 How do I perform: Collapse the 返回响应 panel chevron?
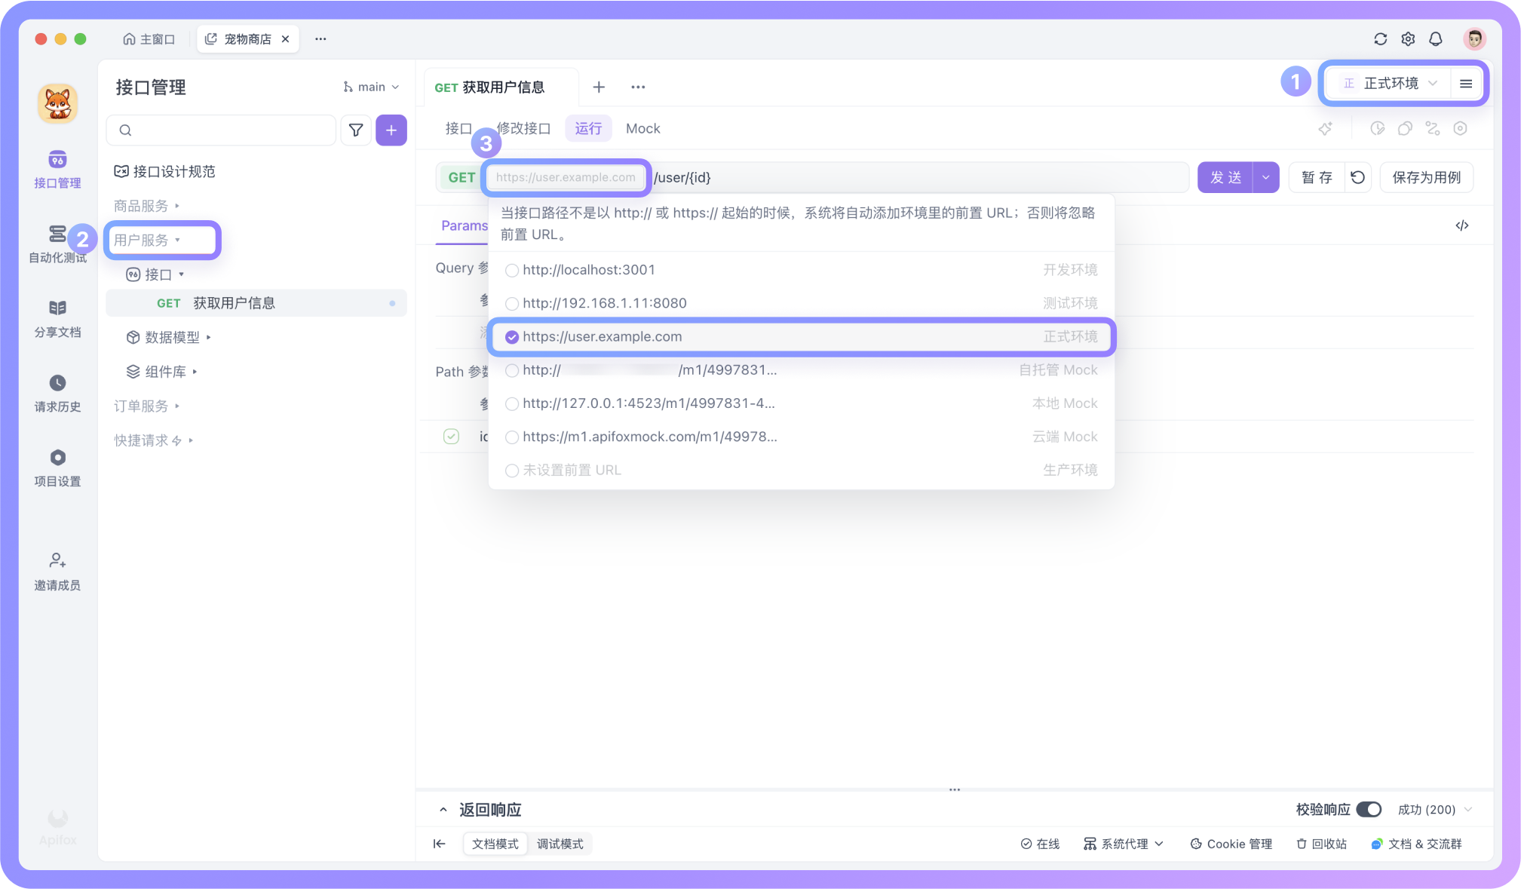pos(443,810)
